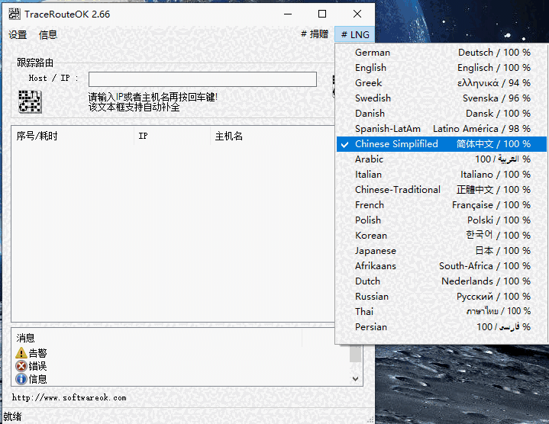
Task: Open the 设置 menu
Action: click(18, 34)
